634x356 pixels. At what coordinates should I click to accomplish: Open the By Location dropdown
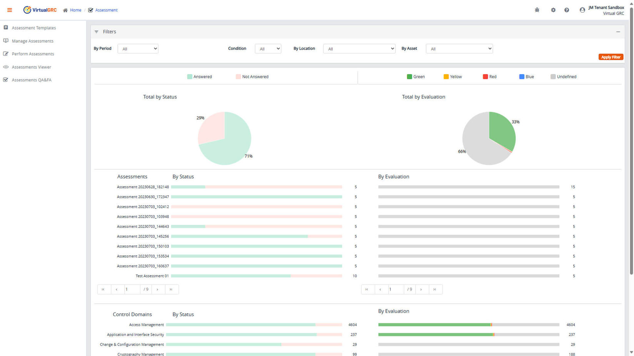[x=359, y=49]
